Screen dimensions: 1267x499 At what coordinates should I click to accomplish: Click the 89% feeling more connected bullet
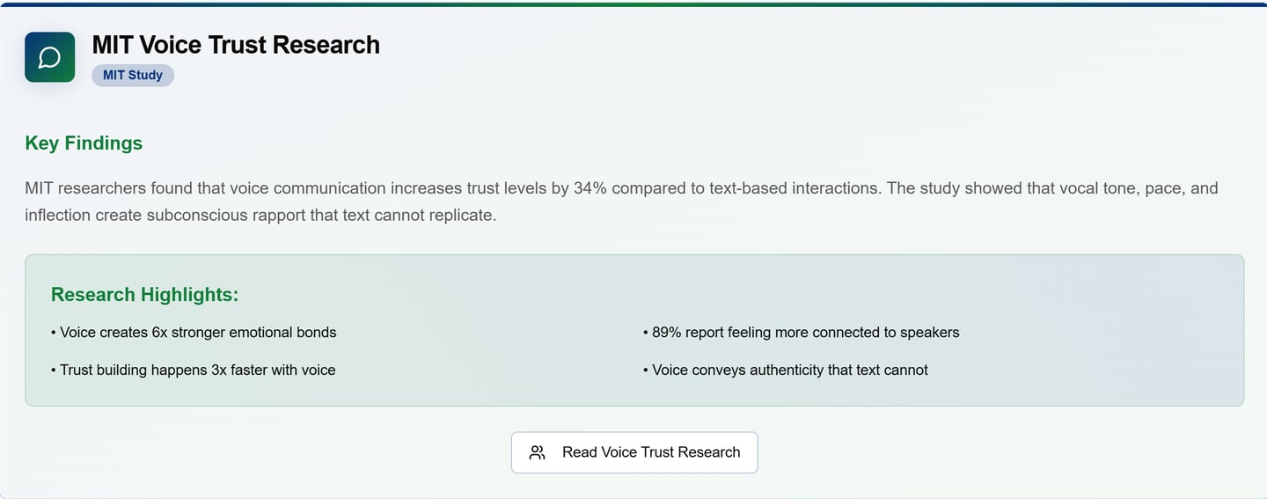pyautogui.click(x=802, y=333)
